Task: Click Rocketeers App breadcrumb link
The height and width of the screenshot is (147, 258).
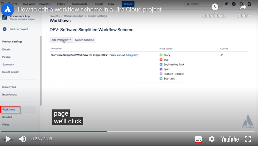Action: pos(74,16)
